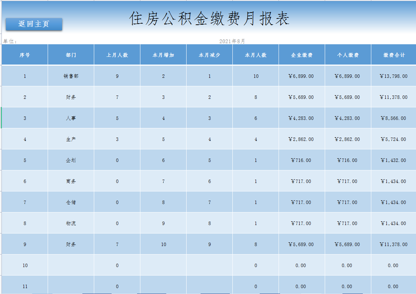Screen dimensions: 416x294
Task: Select row 9 财务 enterprise payment ¥5,689.00
Action: pyautogui.click(x=301, y=244)
